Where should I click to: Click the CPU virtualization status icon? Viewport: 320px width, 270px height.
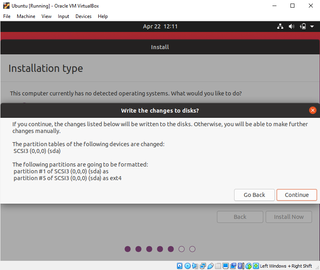(x=240, y=266)
